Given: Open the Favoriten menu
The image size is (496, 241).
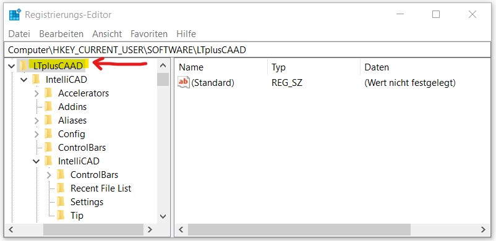Looking at the screenshot, I should pos(149,34).
